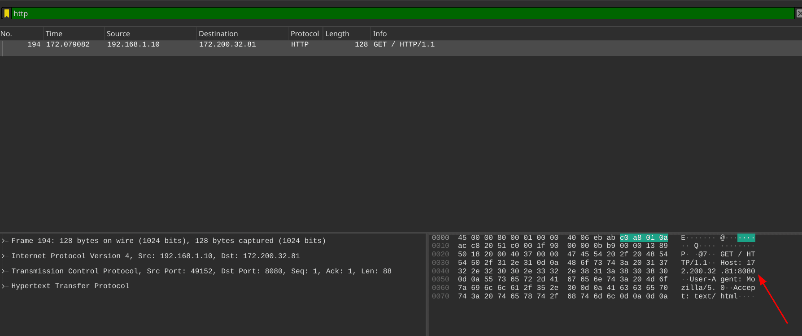Select the Hypertext Transfer Protocol text line
The image size is (802, 336).
pyautogui.click(x=70, y=286)
